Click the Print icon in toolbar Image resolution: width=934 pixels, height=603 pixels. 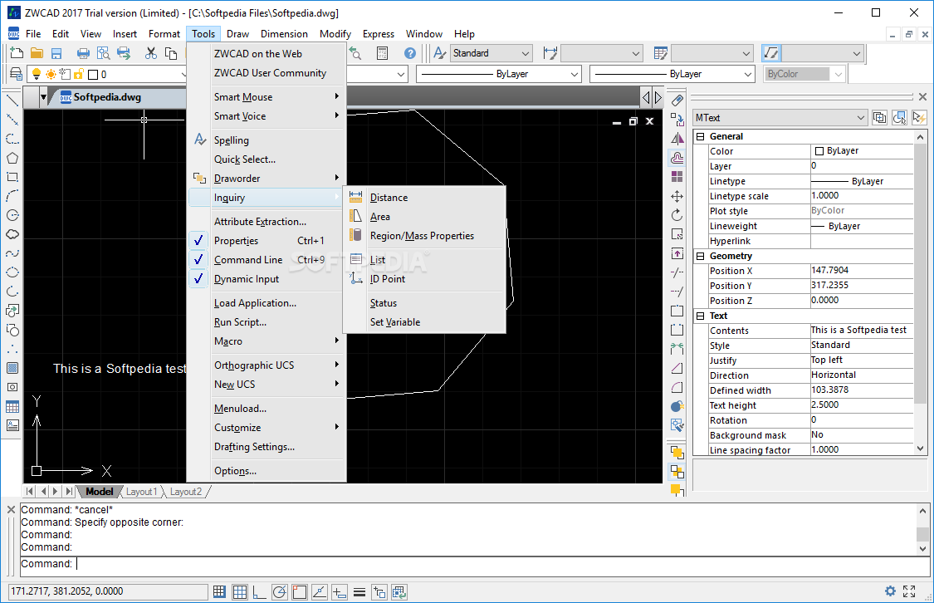coord(83,53)
